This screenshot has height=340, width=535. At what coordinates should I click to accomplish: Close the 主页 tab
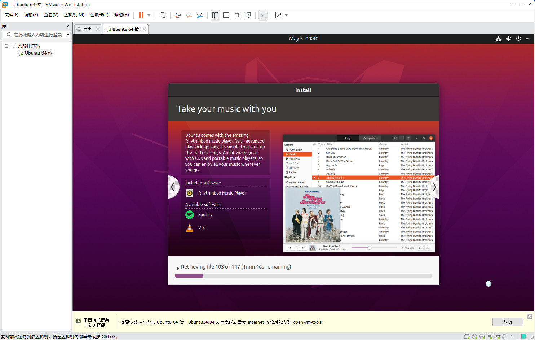click(x=98, y=29)
